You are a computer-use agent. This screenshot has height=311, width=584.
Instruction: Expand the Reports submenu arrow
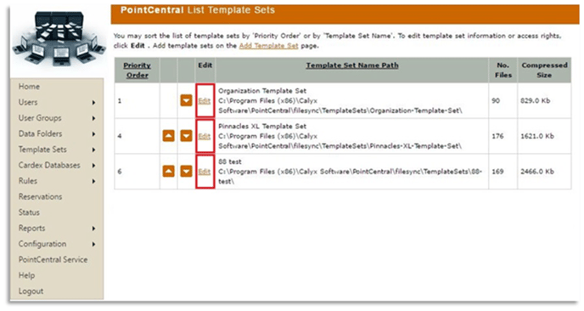[93, 229]
